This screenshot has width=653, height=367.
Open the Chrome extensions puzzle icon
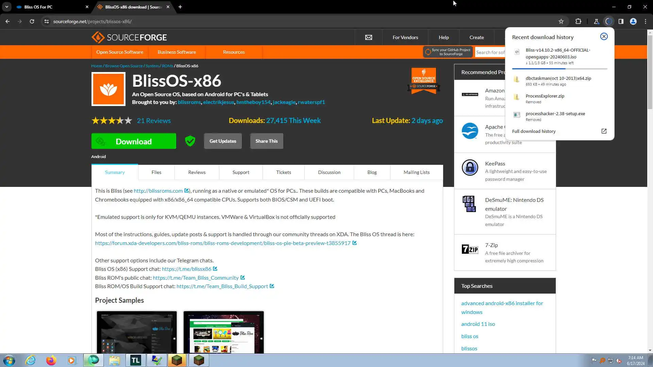click(578, 21)
